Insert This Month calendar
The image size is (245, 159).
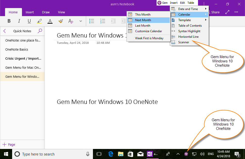[149, 15]
